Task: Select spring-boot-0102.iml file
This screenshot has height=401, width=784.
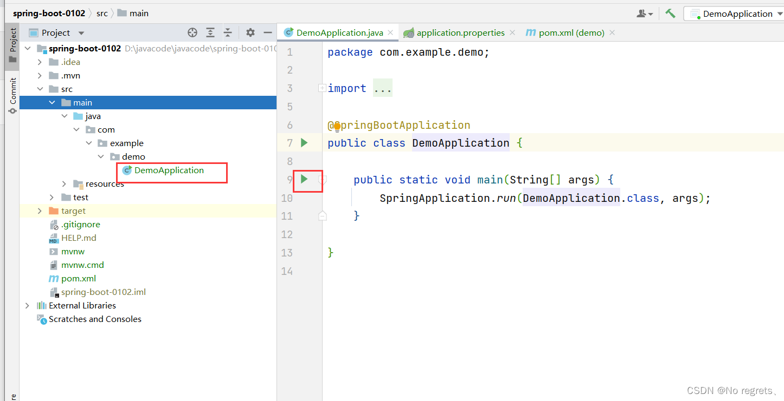Action: tap(103, 292)
